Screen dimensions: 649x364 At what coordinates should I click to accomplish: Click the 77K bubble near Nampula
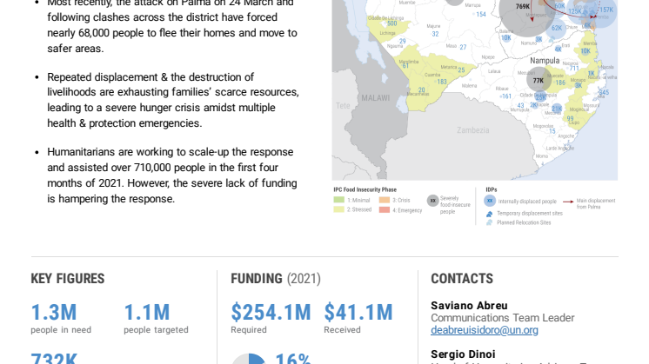(x=539, y=80)
